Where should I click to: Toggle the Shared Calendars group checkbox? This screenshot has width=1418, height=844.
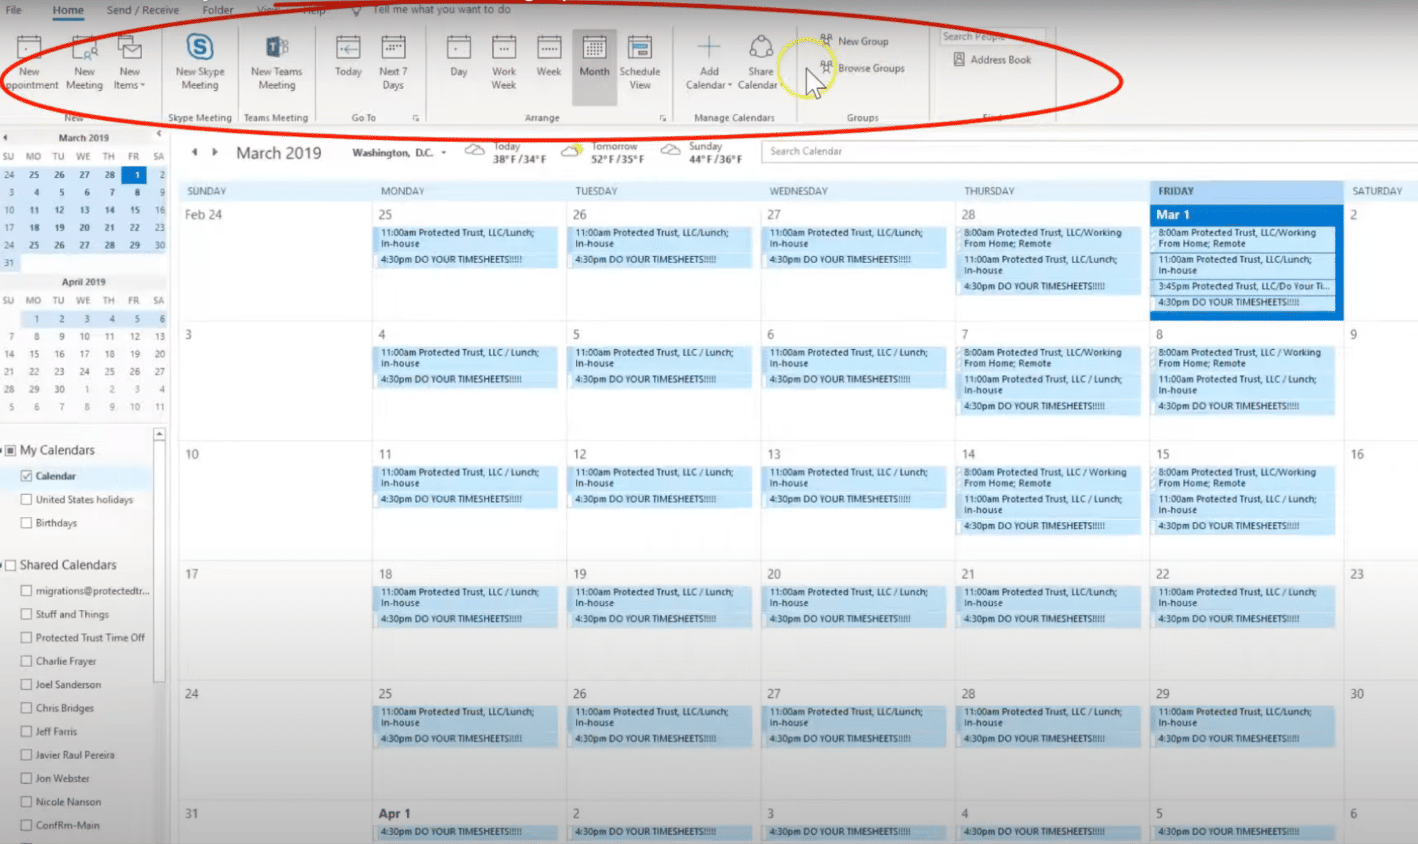coord(11,565)
